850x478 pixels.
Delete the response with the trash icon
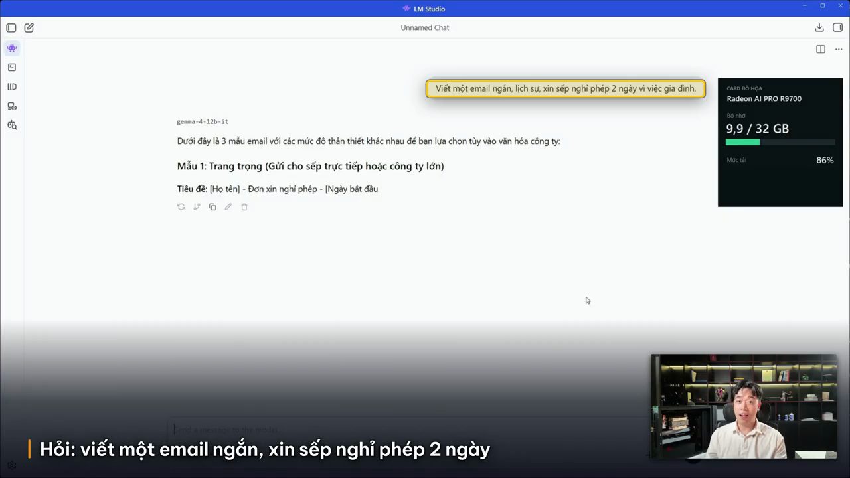pyautogui.click(x=244, y=207)
